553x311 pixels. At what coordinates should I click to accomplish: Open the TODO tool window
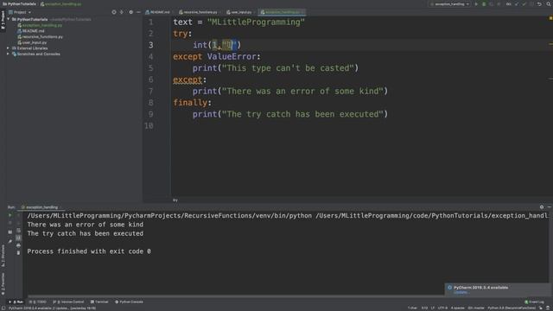(38, 301)
